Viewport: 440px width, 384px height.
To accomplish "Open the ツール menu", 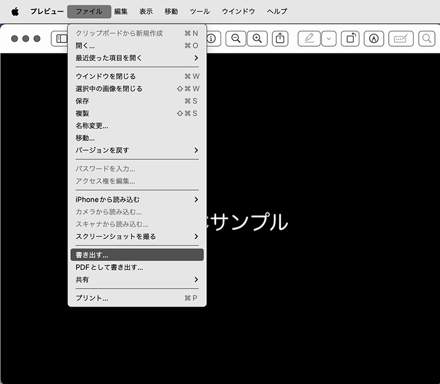I will coord(200,12).
